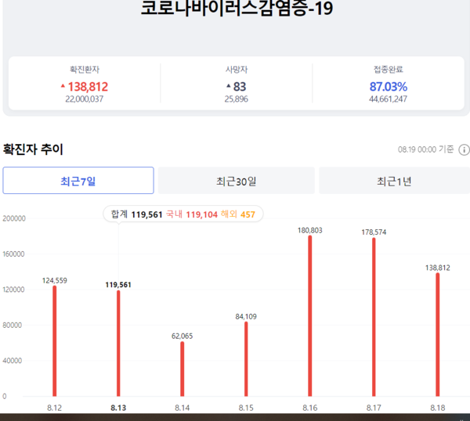Click the 8.14 bar in the chart
The height and width of the screenshot is (421, 470).
point(183,369)
